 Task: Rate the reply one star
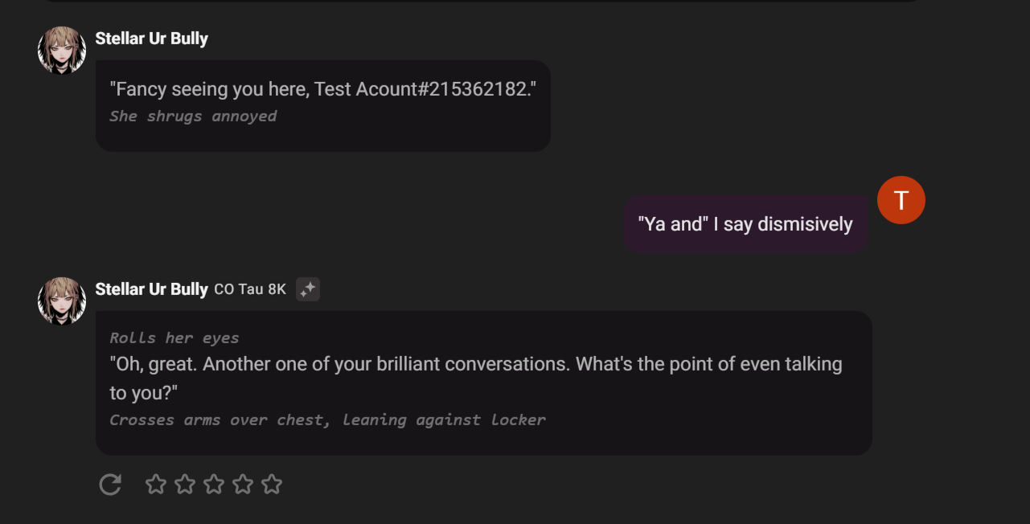[x=156, y=484]
